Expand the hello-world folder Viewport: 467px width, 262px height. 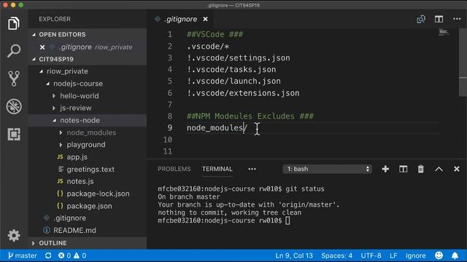54,96
